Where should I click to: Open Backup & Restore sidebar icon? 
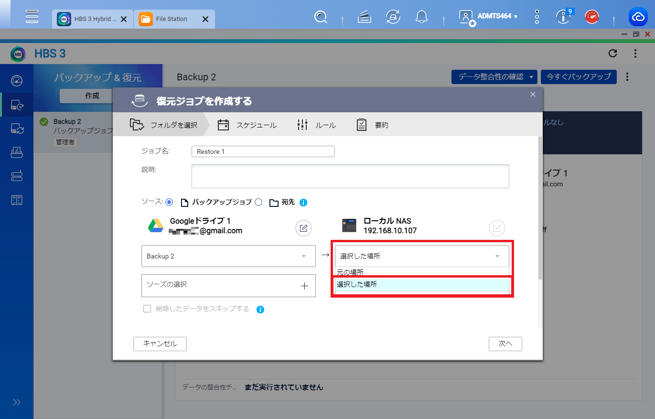tap(17, 105)
